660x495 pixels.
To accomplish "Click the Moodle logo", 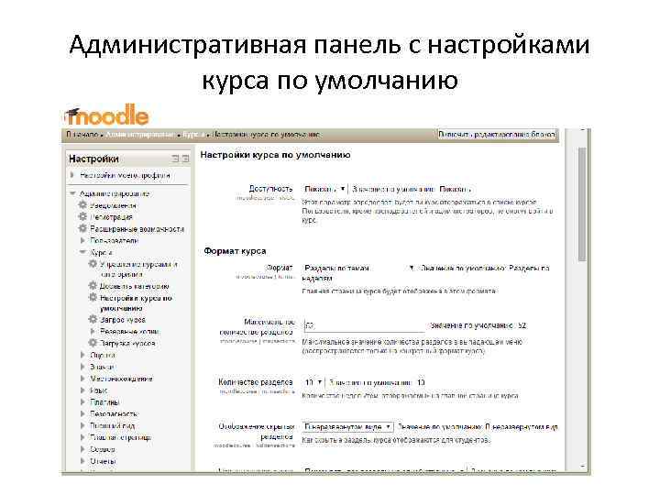I will pos(107,115).
